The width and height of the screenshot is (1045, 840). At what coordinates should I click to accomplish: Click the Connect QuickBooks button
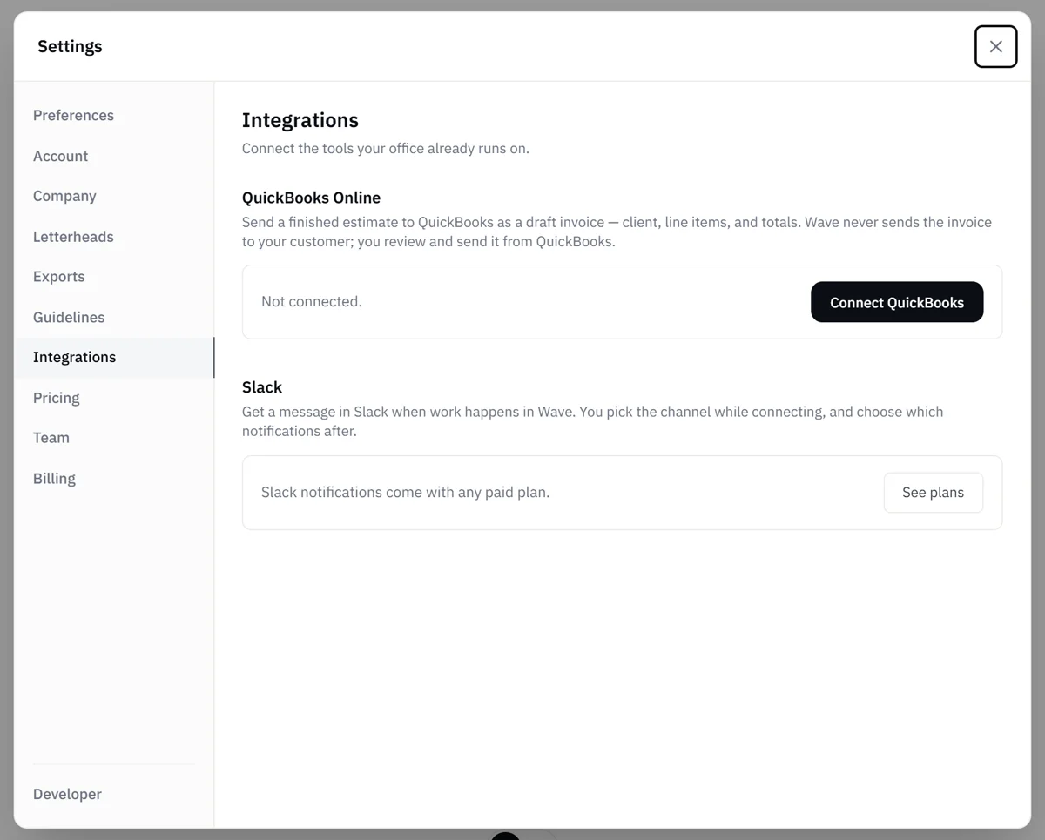coord(897,302)
